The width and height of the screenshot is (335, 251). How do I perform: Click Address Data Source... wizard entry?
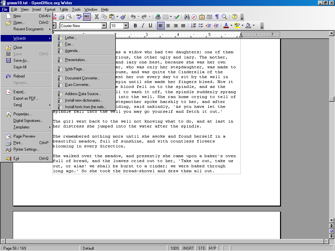[x=84, y=94]
